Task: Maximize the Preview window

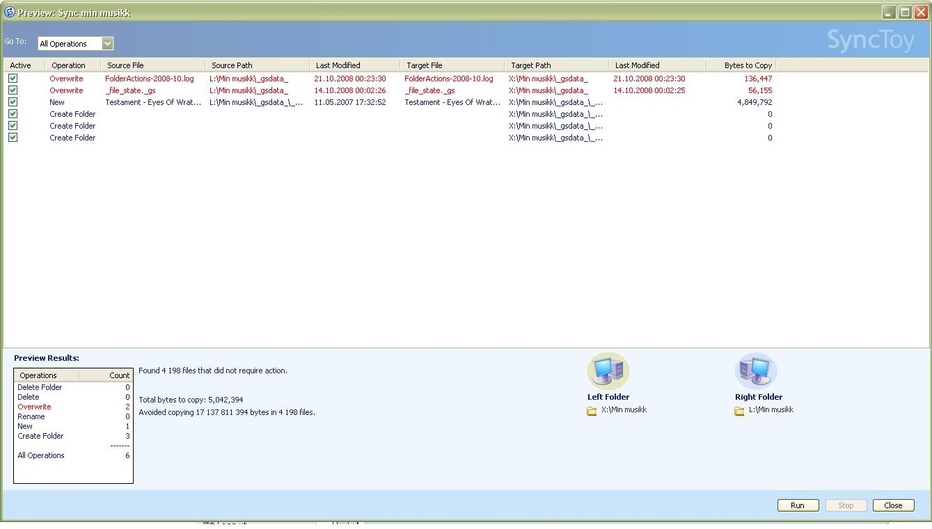Action: [905, 12]
